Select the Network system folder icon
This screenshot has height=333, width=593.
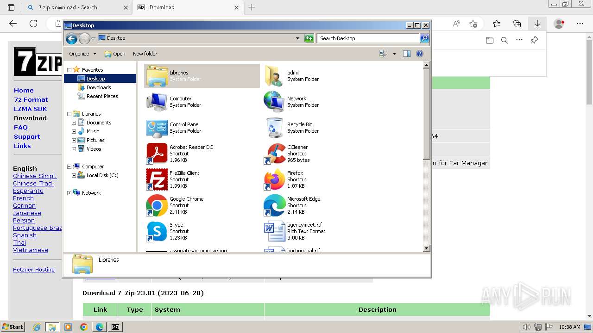click(x=274, y=102)
